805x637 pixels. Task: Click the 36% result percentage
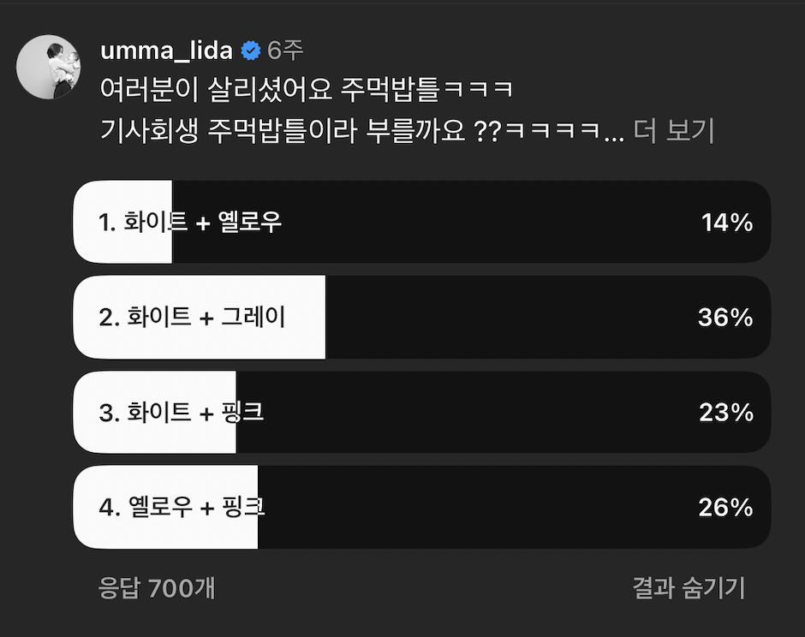click(725, 318)
